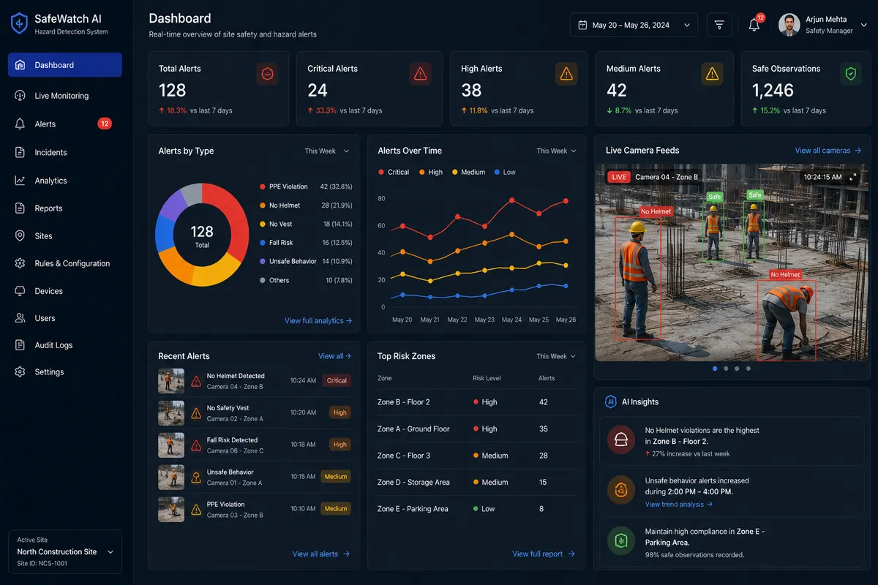
Task: Click the Sites pin sidebar icon
Action: coord(20,235)
